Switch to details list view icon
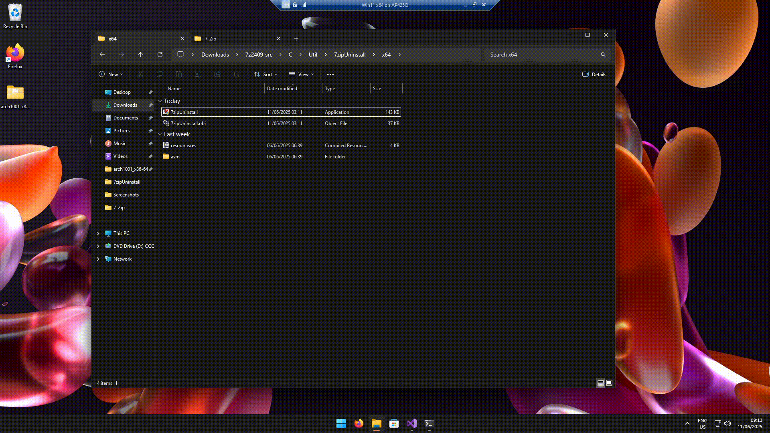This screenshot has width=770, height=433. point(600,383)
